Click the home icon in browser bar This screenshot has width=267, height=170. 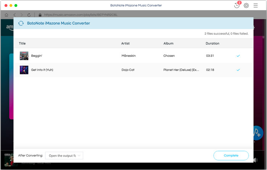click(x=6, y=15)
